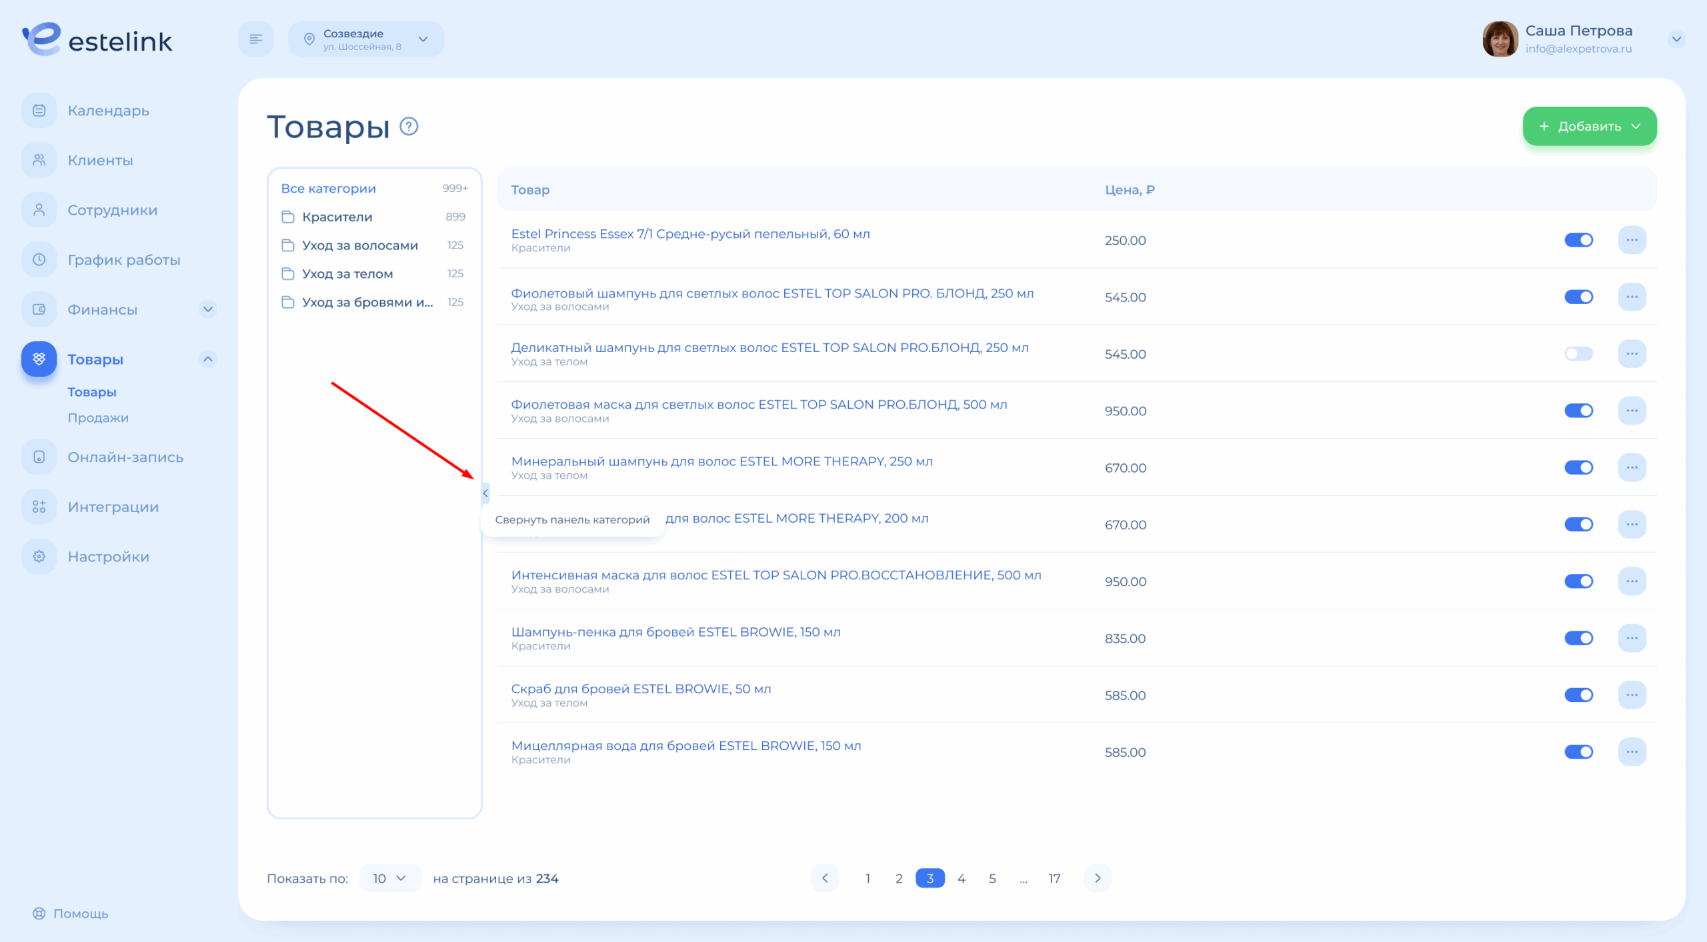
Task: Open the Товары submenu item
Action: click(92, 392)
